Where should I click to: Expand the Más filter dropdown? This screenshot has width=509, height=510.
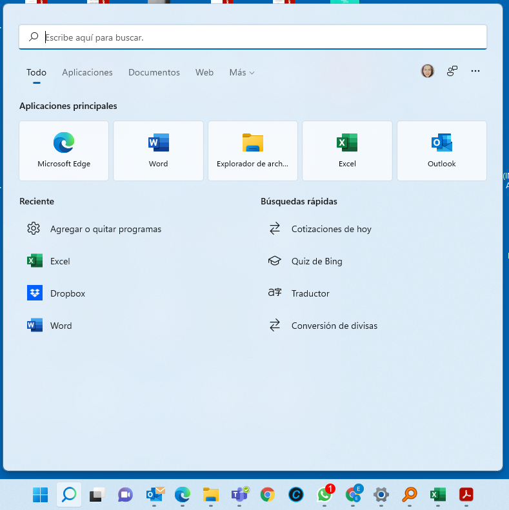[x=242, y=72]
